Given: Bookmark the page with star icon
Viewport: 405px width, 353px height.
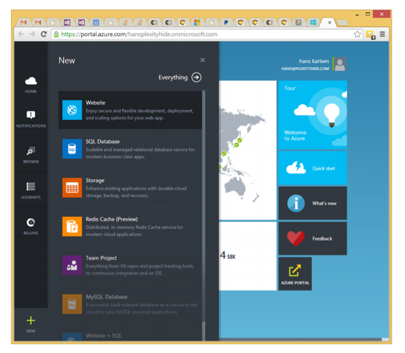Looking at the screenshot, I should coord(357,34).
